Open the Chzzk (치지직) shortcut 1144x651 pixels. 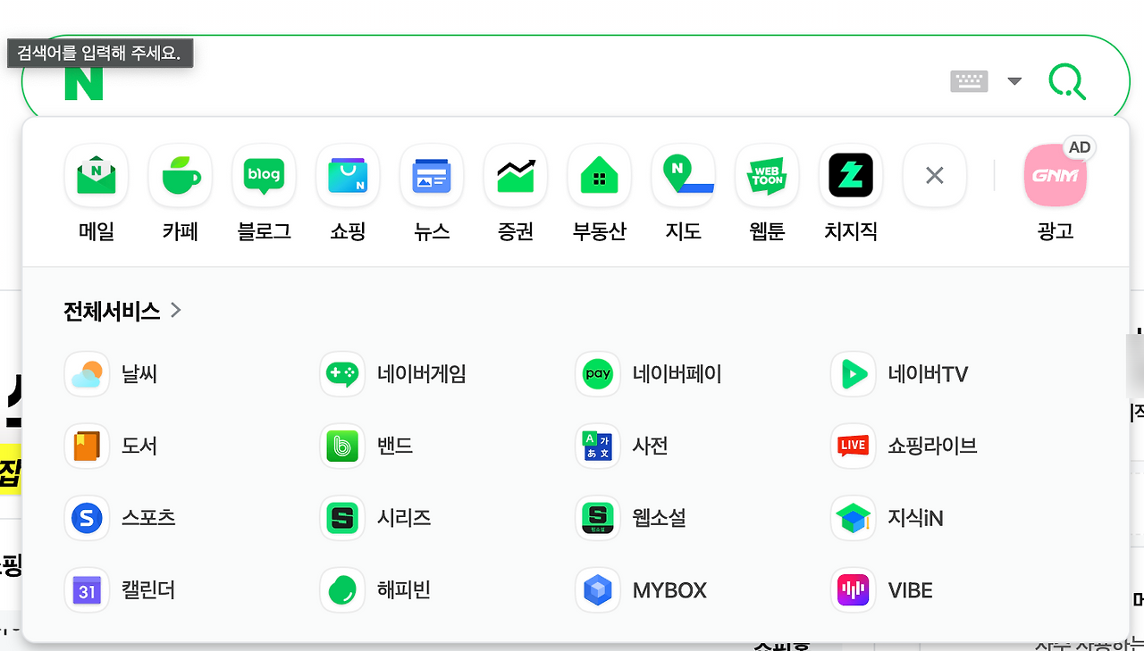point(851,194)
